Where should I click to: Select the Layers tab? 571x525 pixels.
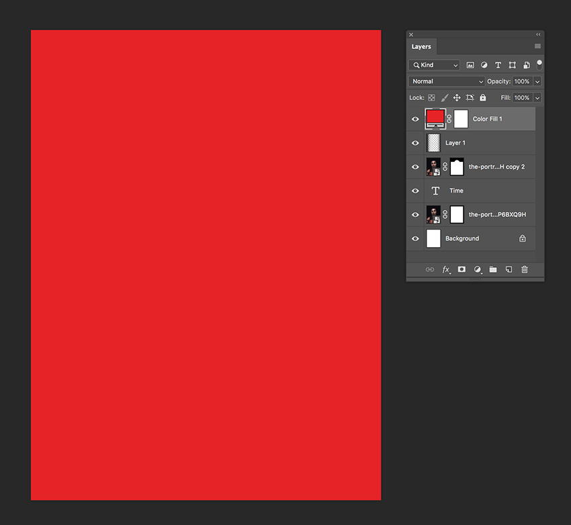click(421, 47)
